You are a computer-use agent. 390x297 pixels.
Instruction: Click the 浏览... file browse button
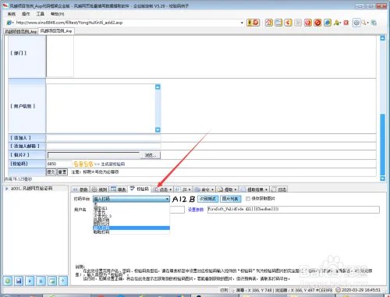151,155
